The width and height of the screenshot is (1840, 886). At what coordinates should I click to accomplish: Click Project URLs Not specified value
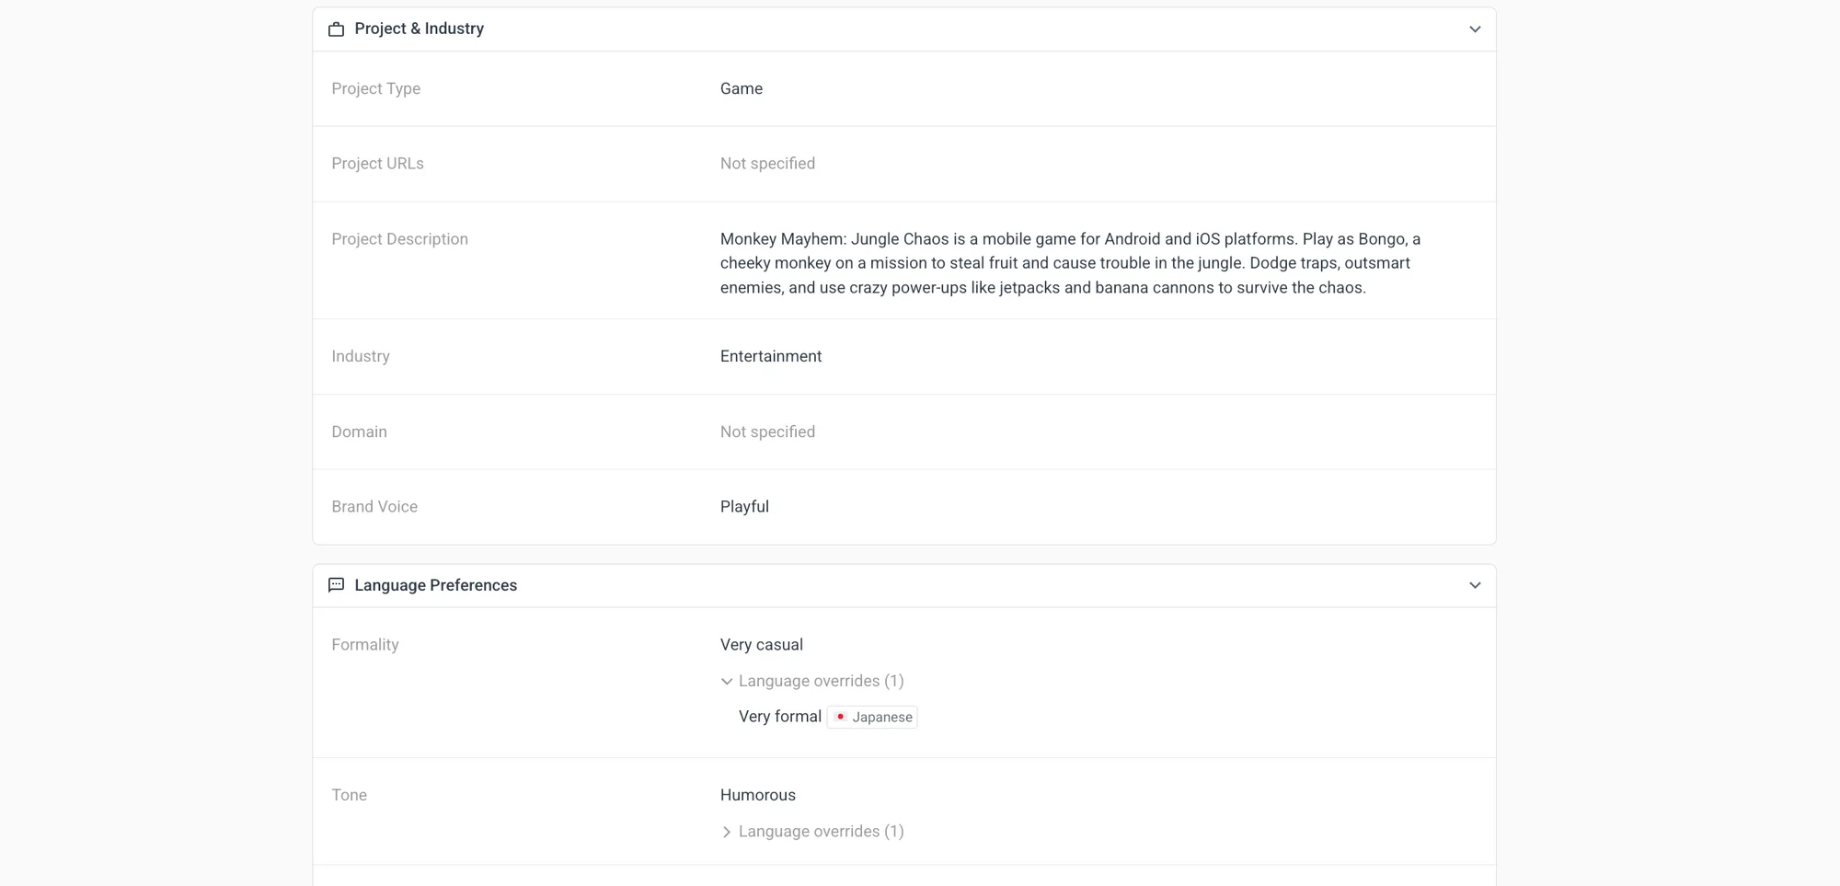tap(767, 164)
